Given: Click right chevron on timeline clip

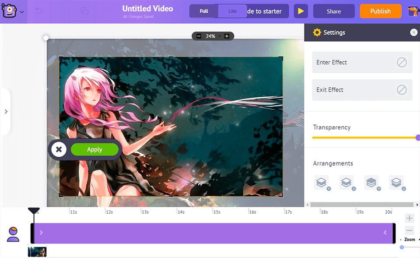Looking at the screenshot, I should pos(41,233).
